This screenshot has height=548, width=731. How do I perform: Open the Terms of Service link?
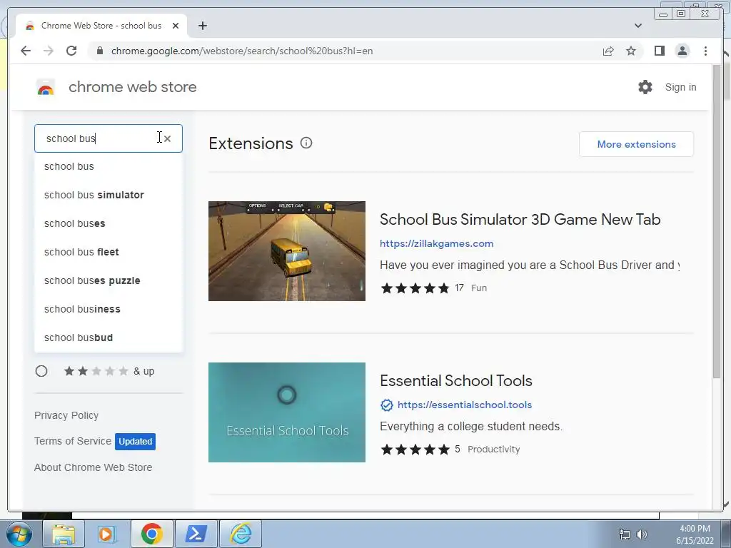tap(73, 441)
